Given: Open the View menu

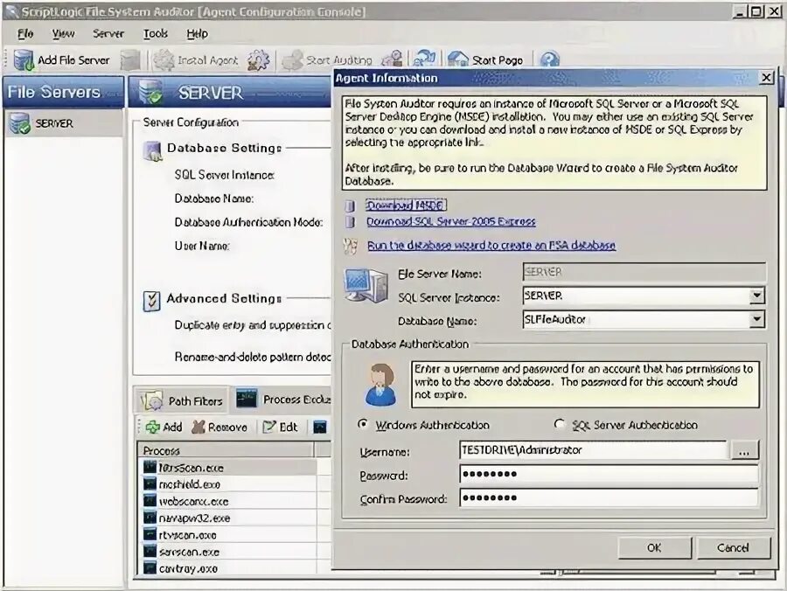Looking at the screenshot, I should [63, 33].
